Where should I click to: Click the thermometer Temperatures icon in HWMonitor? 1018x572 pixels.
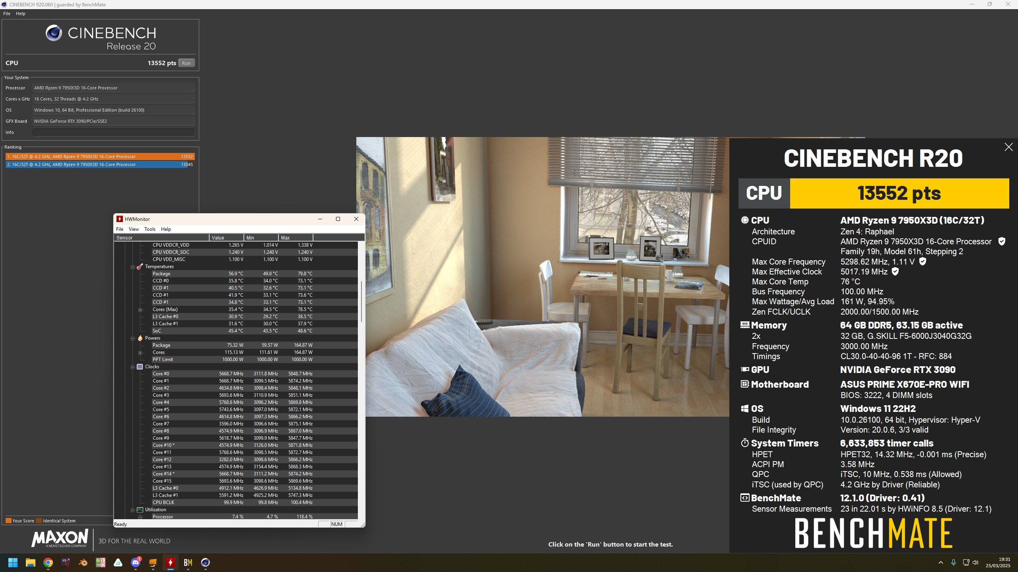tap(140, 267)
